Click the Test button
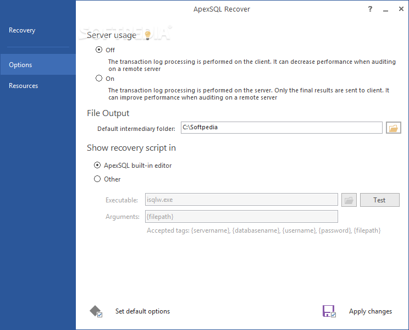 (x=379, y=200)
